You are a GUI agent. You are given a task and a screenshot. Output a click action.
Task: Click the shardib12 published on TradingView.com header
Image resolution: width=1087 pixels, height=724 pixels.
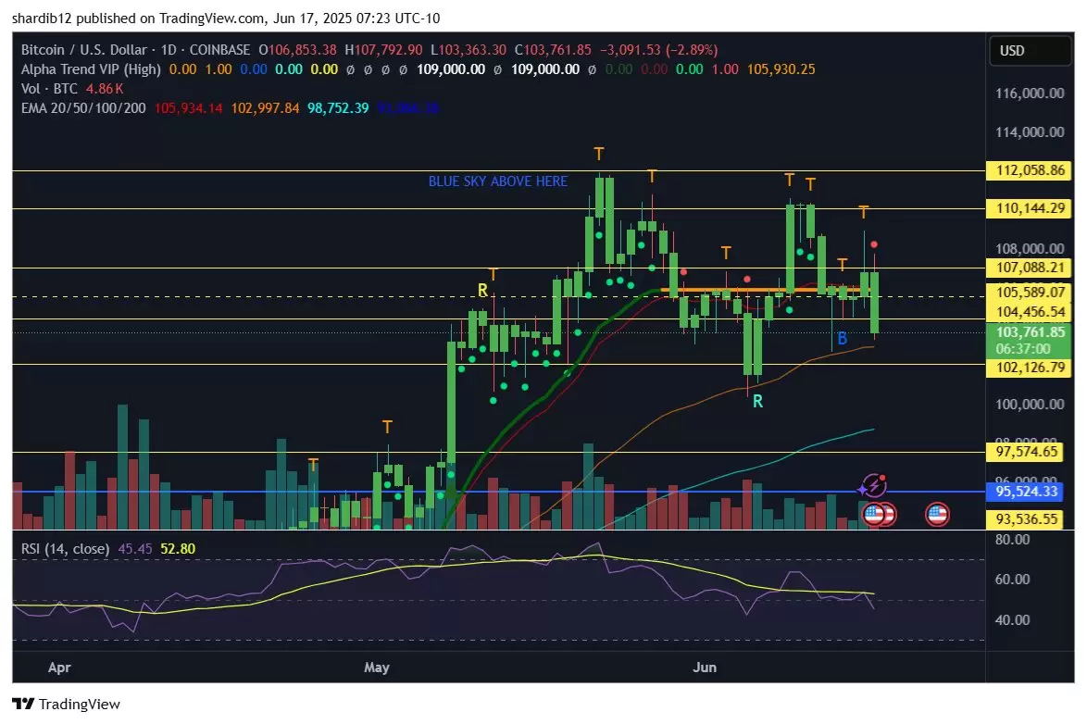click(226, 18)
